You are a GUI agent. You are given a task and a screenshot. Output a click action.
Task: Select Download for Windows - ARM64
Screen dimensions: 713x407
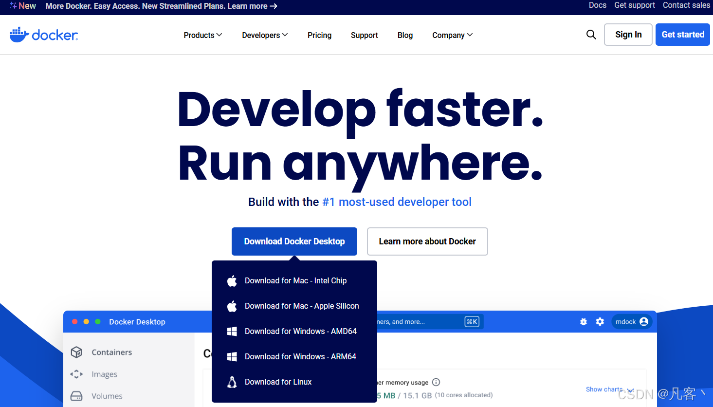point(294,356)
